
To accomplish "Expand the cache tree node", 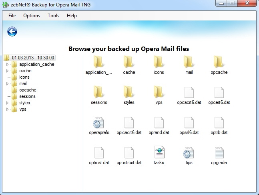I will click(x=7, y=71).
